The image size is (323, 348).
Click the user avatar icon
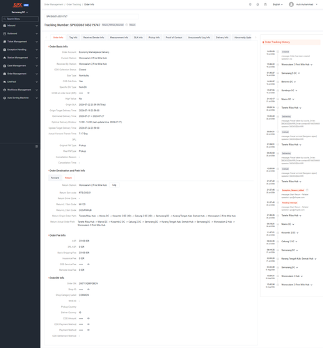click(291, 4)
